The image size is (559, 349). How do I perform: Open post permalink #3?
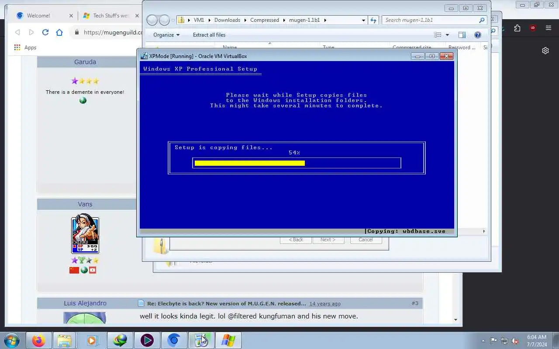pyautogui.click(x=415, y=303)
